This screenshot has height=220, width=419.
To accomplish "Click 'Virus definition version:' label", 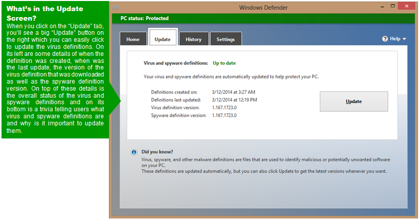I will pos(175,108).
